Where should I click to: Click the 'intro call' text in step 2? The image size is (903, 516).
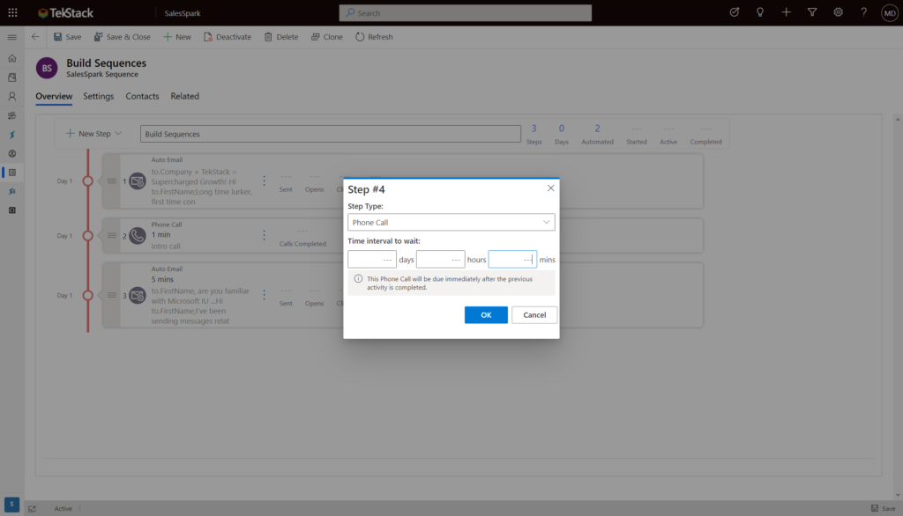[166, 247]
